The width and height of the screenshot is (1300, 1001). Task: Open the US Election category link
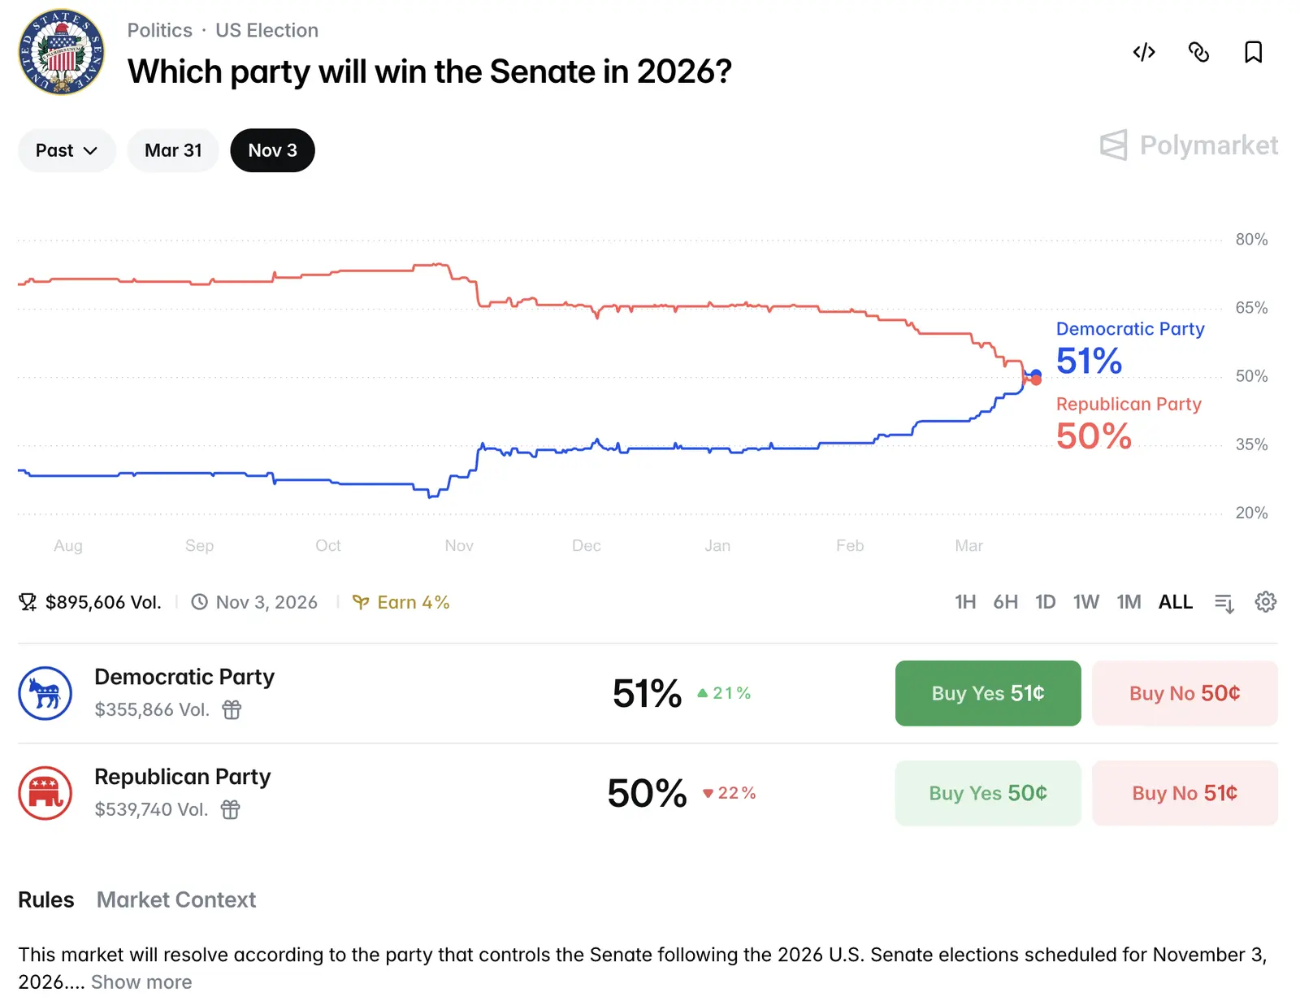[266, 31]
